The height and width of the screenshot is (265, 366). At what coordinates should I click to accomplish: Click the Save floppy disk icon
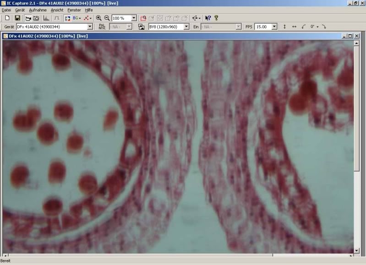[17, 18]
